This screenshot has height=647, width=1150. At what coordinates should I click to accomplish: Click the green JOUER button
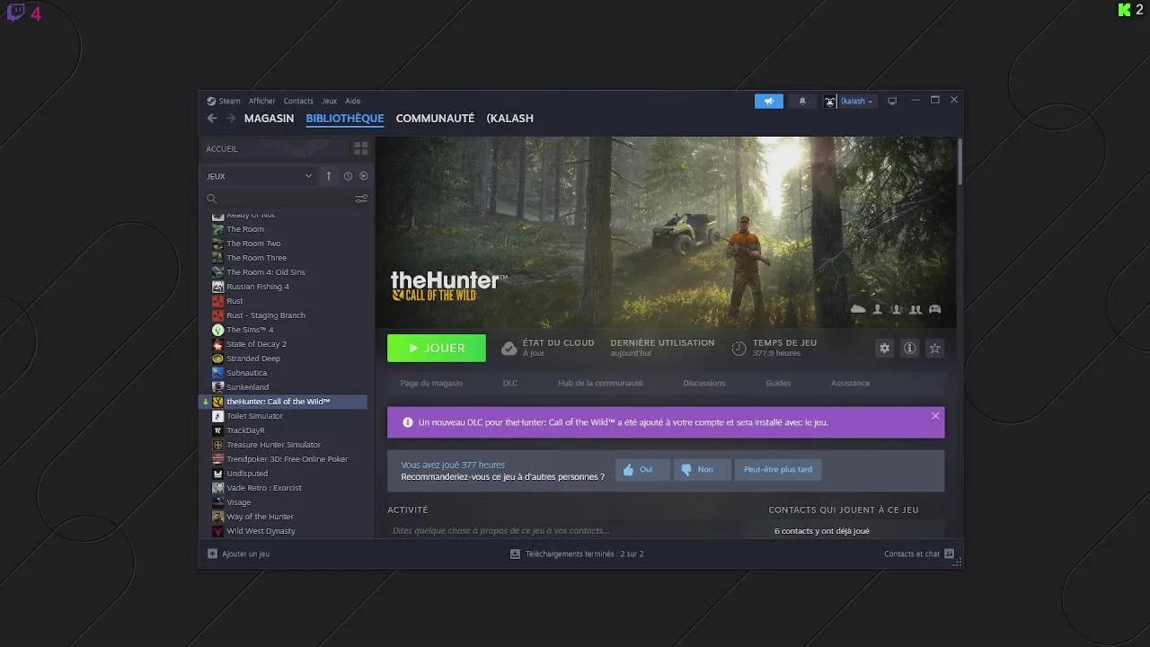pos(437,348)
